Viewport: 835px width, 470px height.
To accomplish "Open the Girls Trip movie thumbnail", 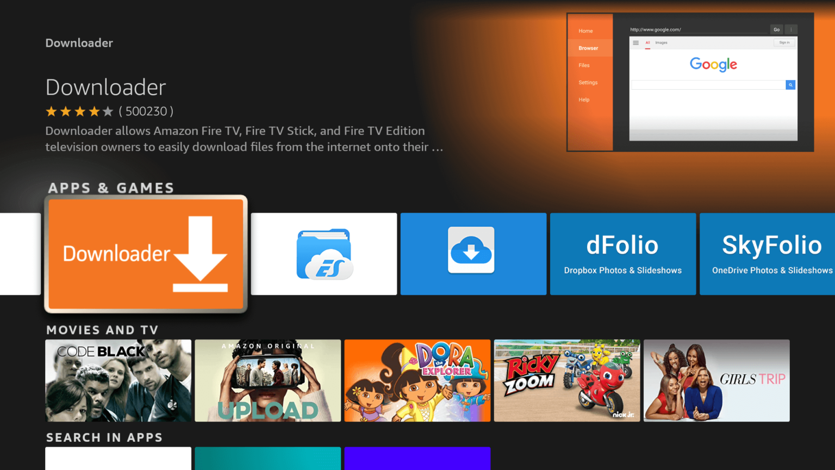I will click(x=716, y=381).
